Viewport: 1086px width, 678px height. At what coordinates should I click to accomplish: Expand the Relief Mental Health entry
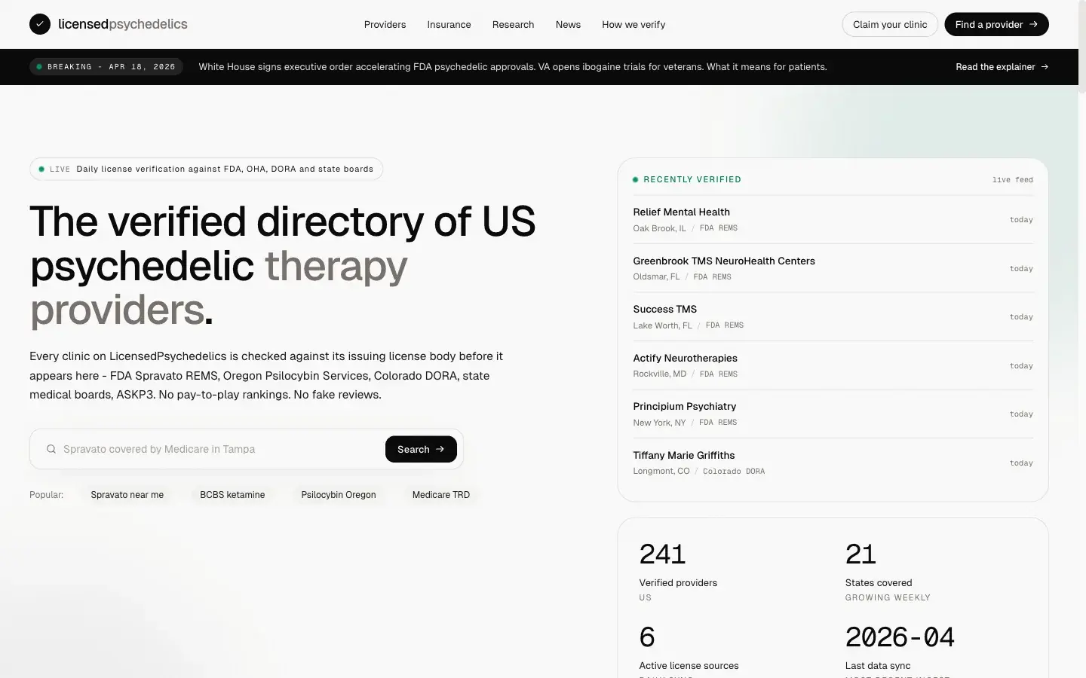(x=681, y=212)
